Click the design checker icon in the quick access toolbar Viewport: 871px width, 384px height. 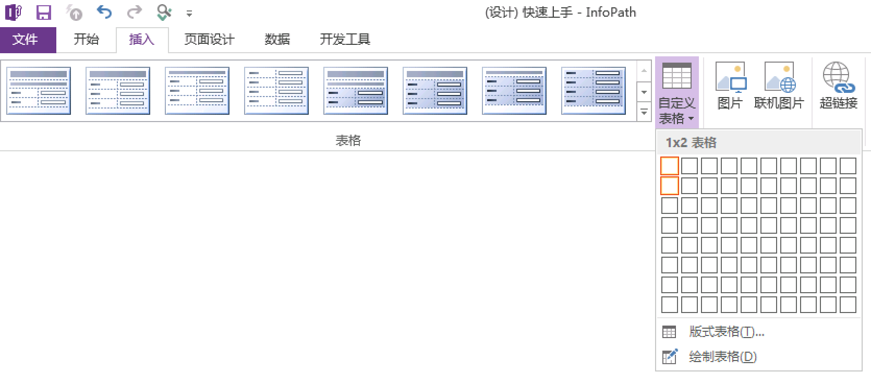164,12
